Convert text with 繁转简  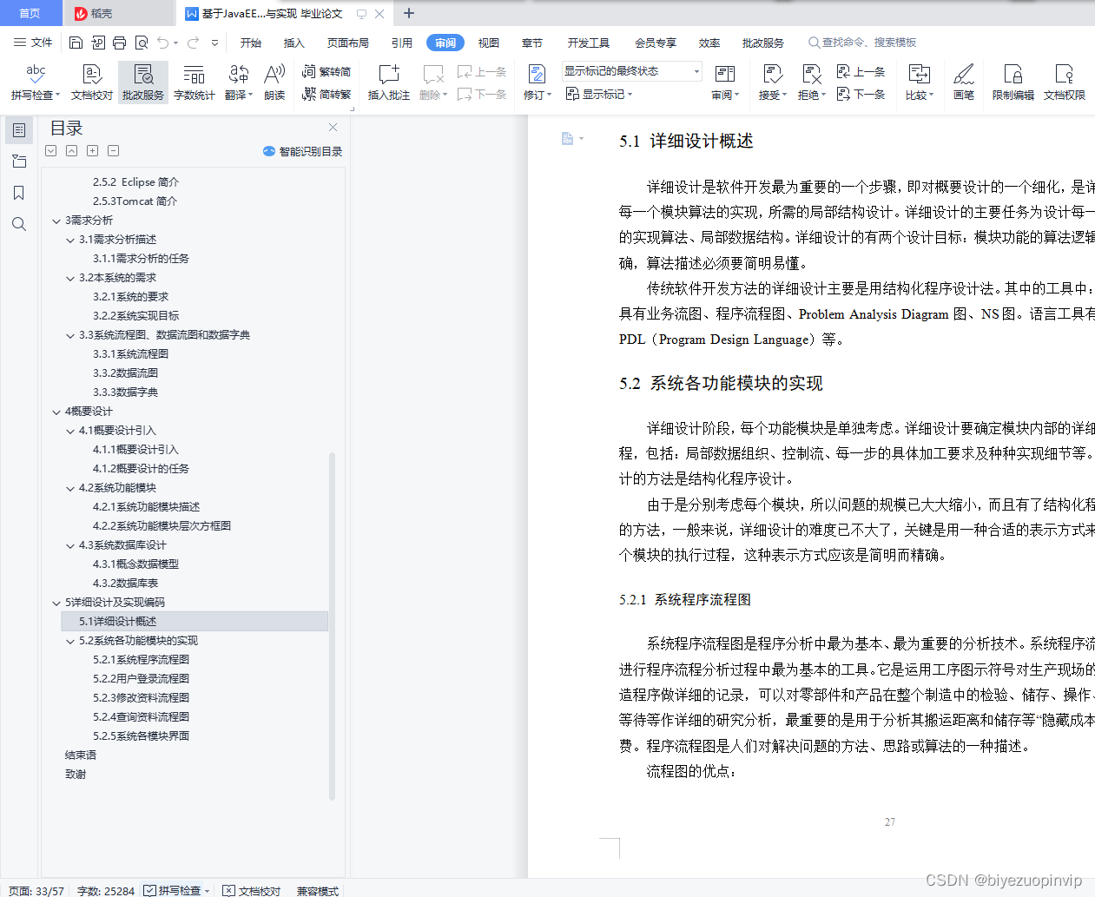point(327,72)
